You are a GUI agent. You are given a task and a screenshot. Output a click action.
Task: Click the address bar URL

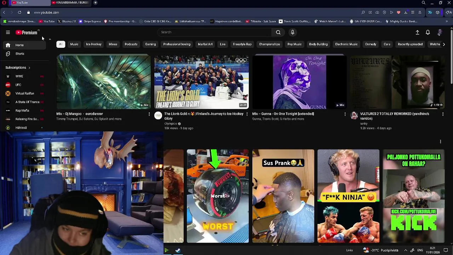coord(46,12)
